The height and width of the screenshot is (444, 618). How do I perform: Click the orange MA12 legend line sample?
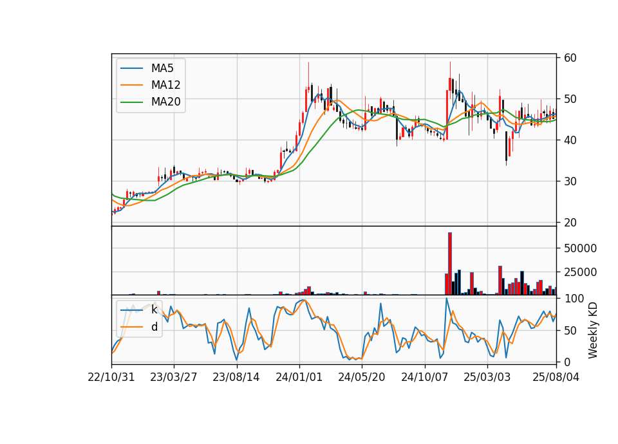point(131,85)
